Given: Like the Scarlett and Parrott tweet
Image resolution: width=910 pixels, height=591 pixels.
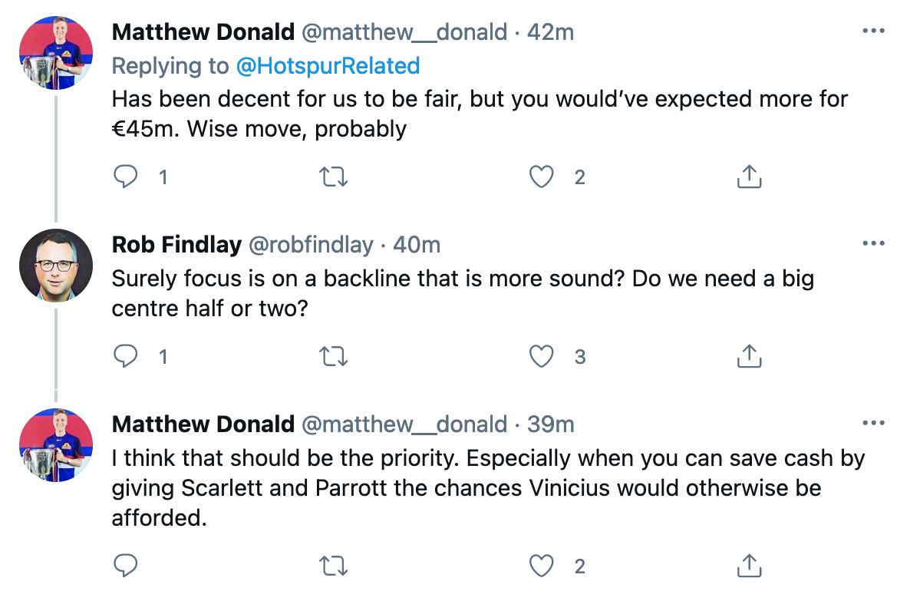Looking at the screenshot, I should tap(542, 566).
